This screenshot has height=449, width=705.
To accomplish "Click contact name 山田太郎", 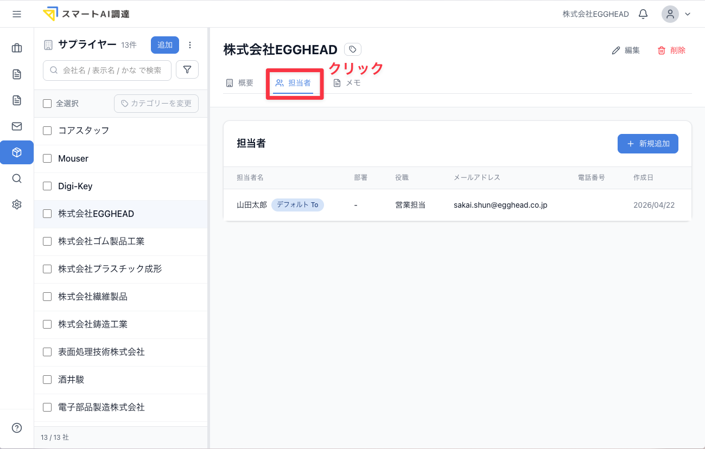I will pos(252,205).
